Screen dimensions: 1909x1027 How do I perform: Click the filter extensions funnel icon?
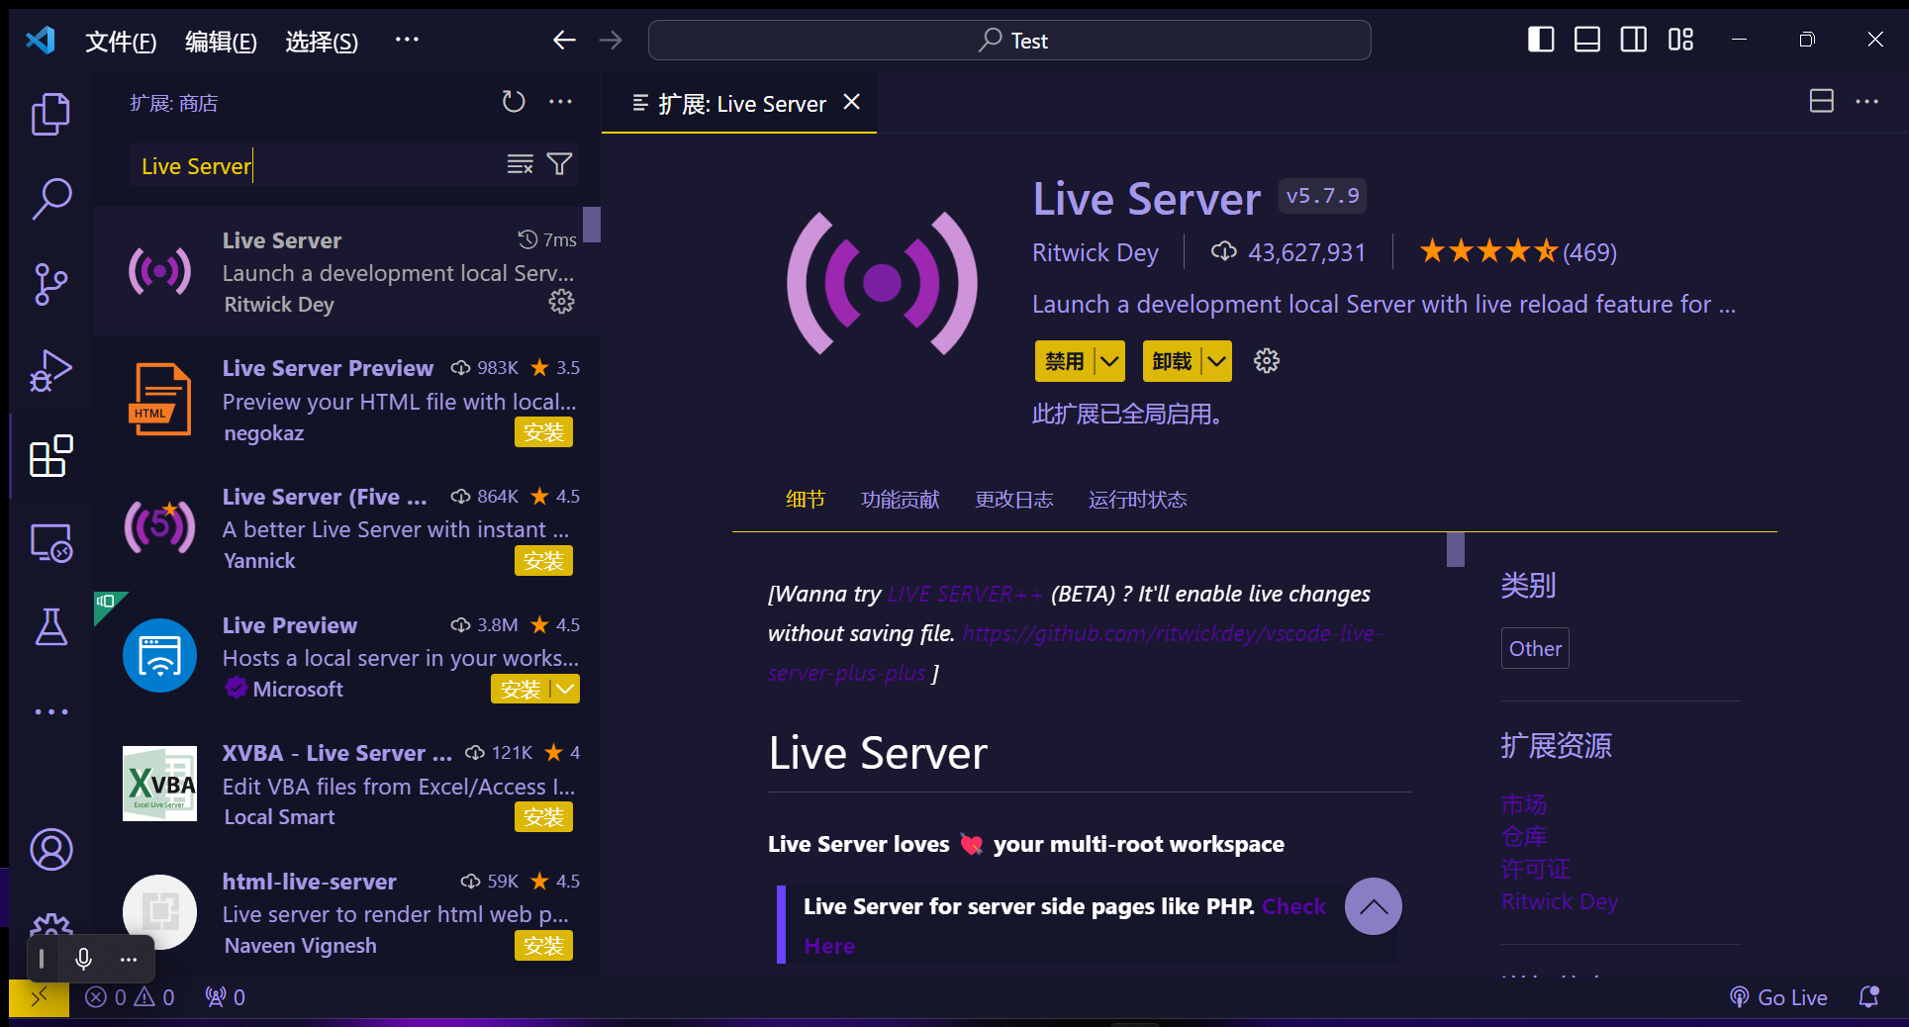point(560,164)
